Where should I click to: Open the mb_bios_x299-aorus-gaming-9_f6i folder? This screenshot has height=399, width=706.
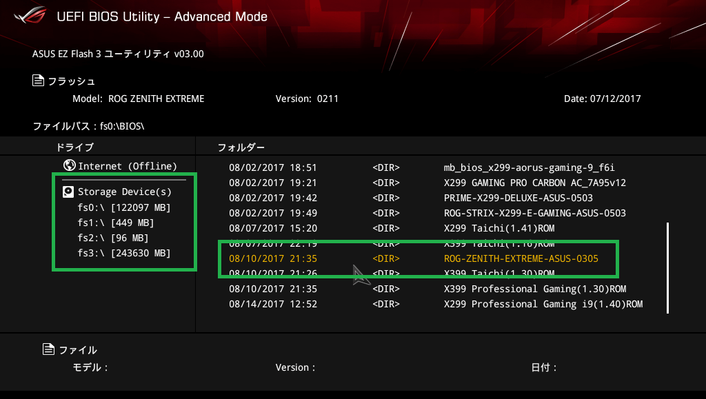[x=529, y=167]
